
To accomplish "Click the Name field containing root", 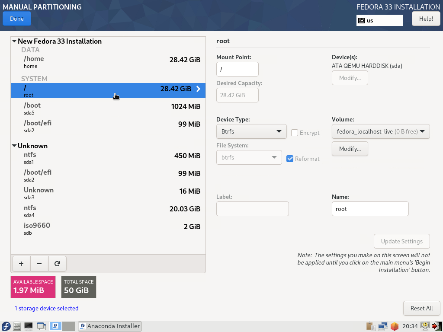I will [x=370, y=209].
